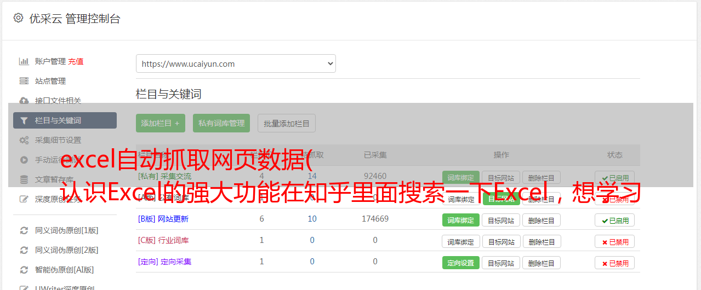Image resolution: width=701 pixels, height=290 pixels.
Task: Click the 174669 collected count
Action: tap(375, 219)
